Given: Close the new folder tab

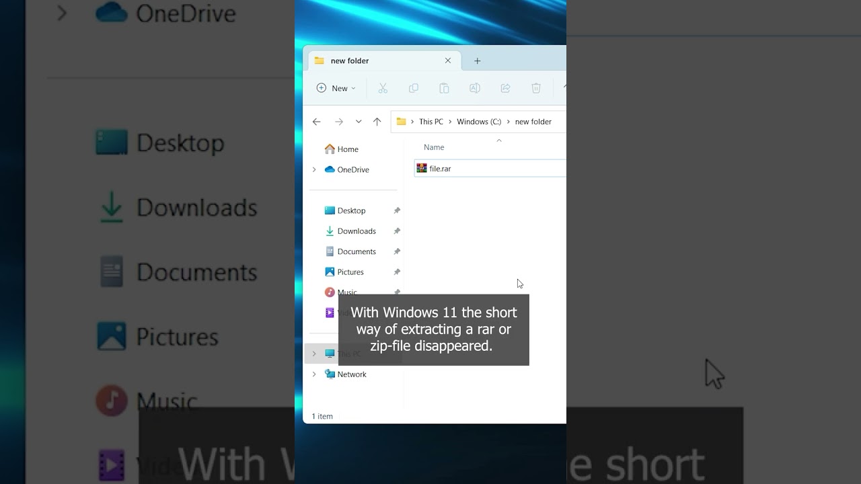Looking at the screenshot, I should [x=448, y=61].
